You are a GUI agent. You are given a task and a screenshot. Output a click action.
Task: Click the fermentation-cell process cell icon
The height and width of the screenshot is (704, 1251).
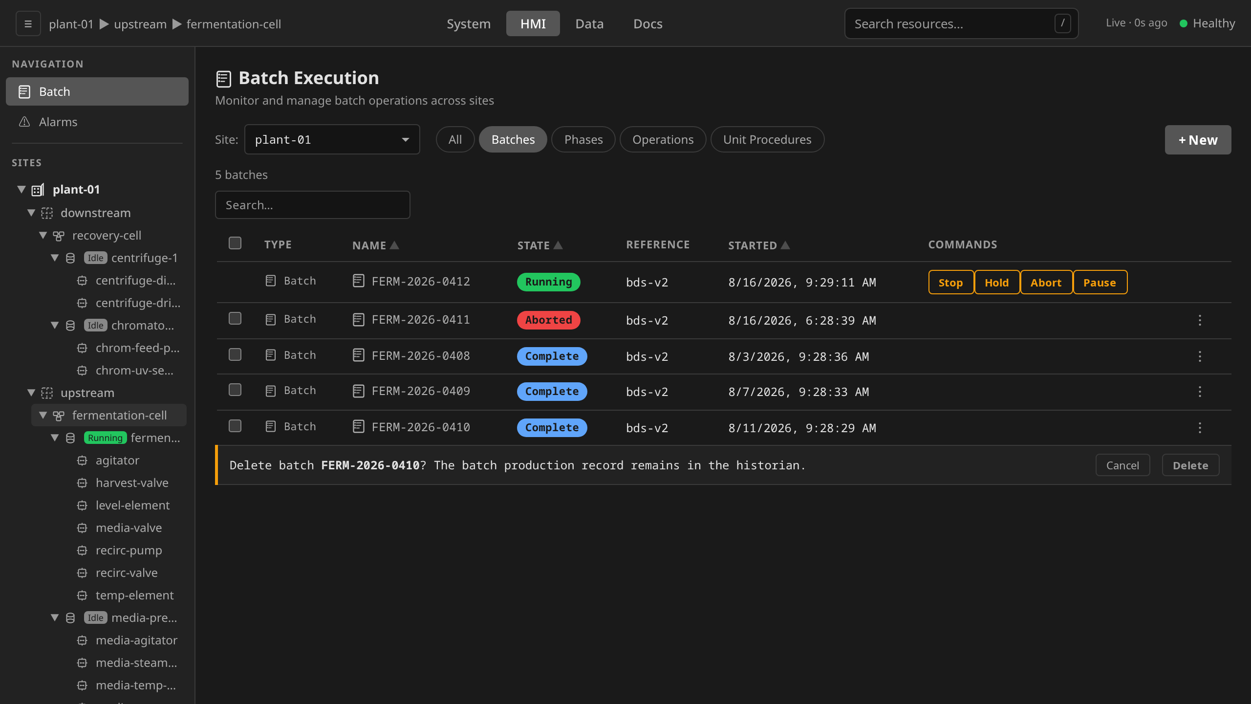click(59, 416)
